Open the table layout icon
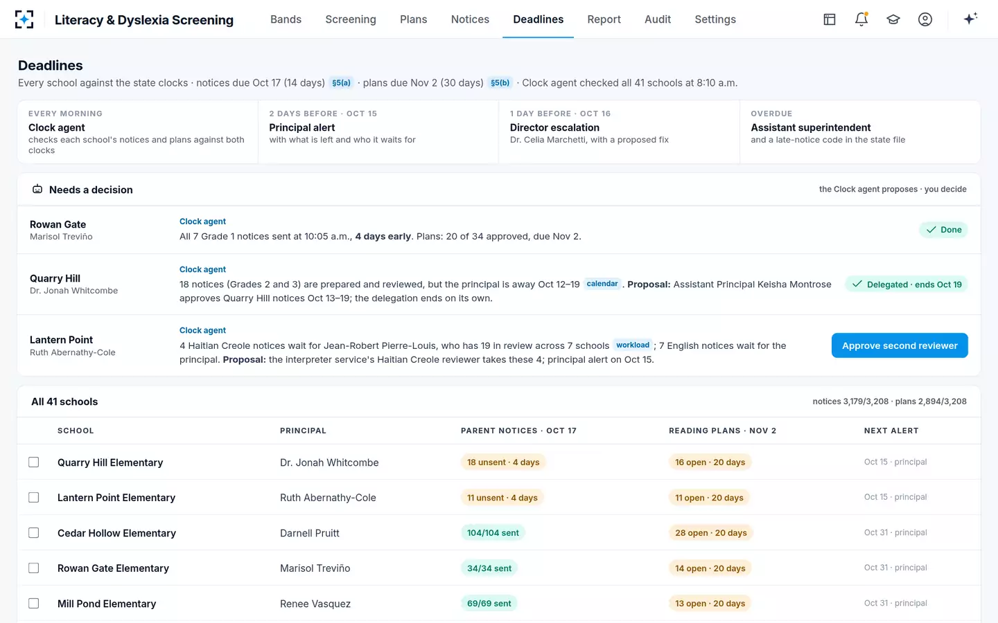Screen dimensions: 998x623 point(830,19)
